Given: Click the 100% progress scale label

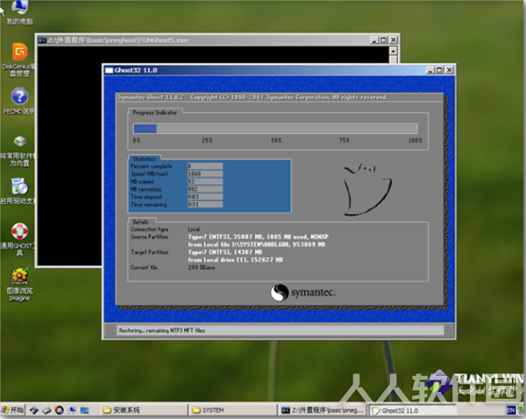Looking at the screenshot, I should pyautogui.click(x=416, y=140).
